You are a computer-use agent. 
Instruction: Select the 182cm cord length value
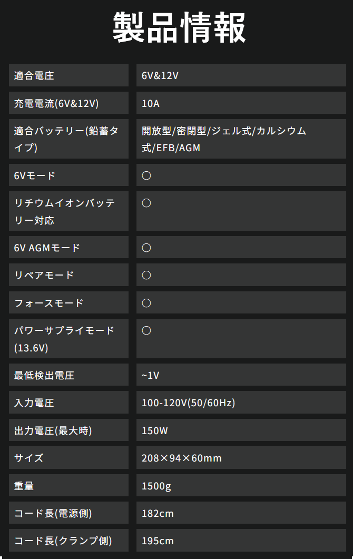click(158, 513)
